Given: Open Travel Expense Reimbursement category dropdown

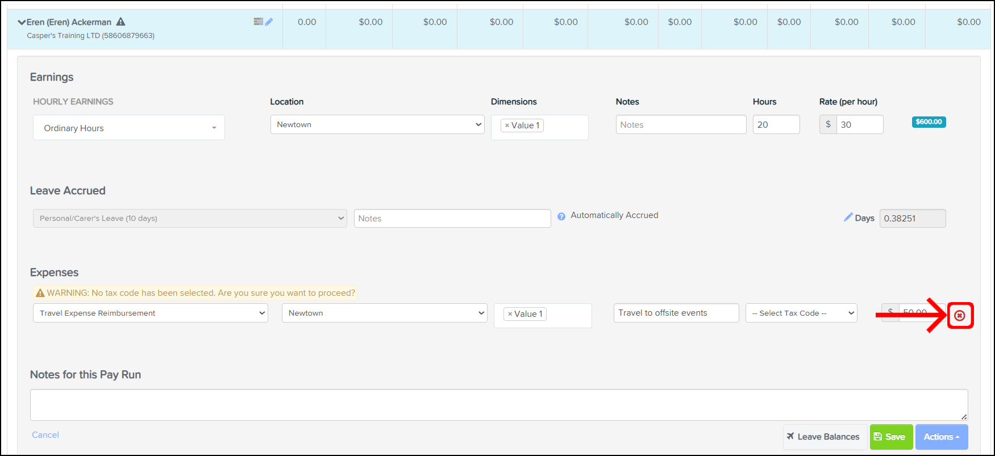Looking at the screenshot, I should [150, 313].
